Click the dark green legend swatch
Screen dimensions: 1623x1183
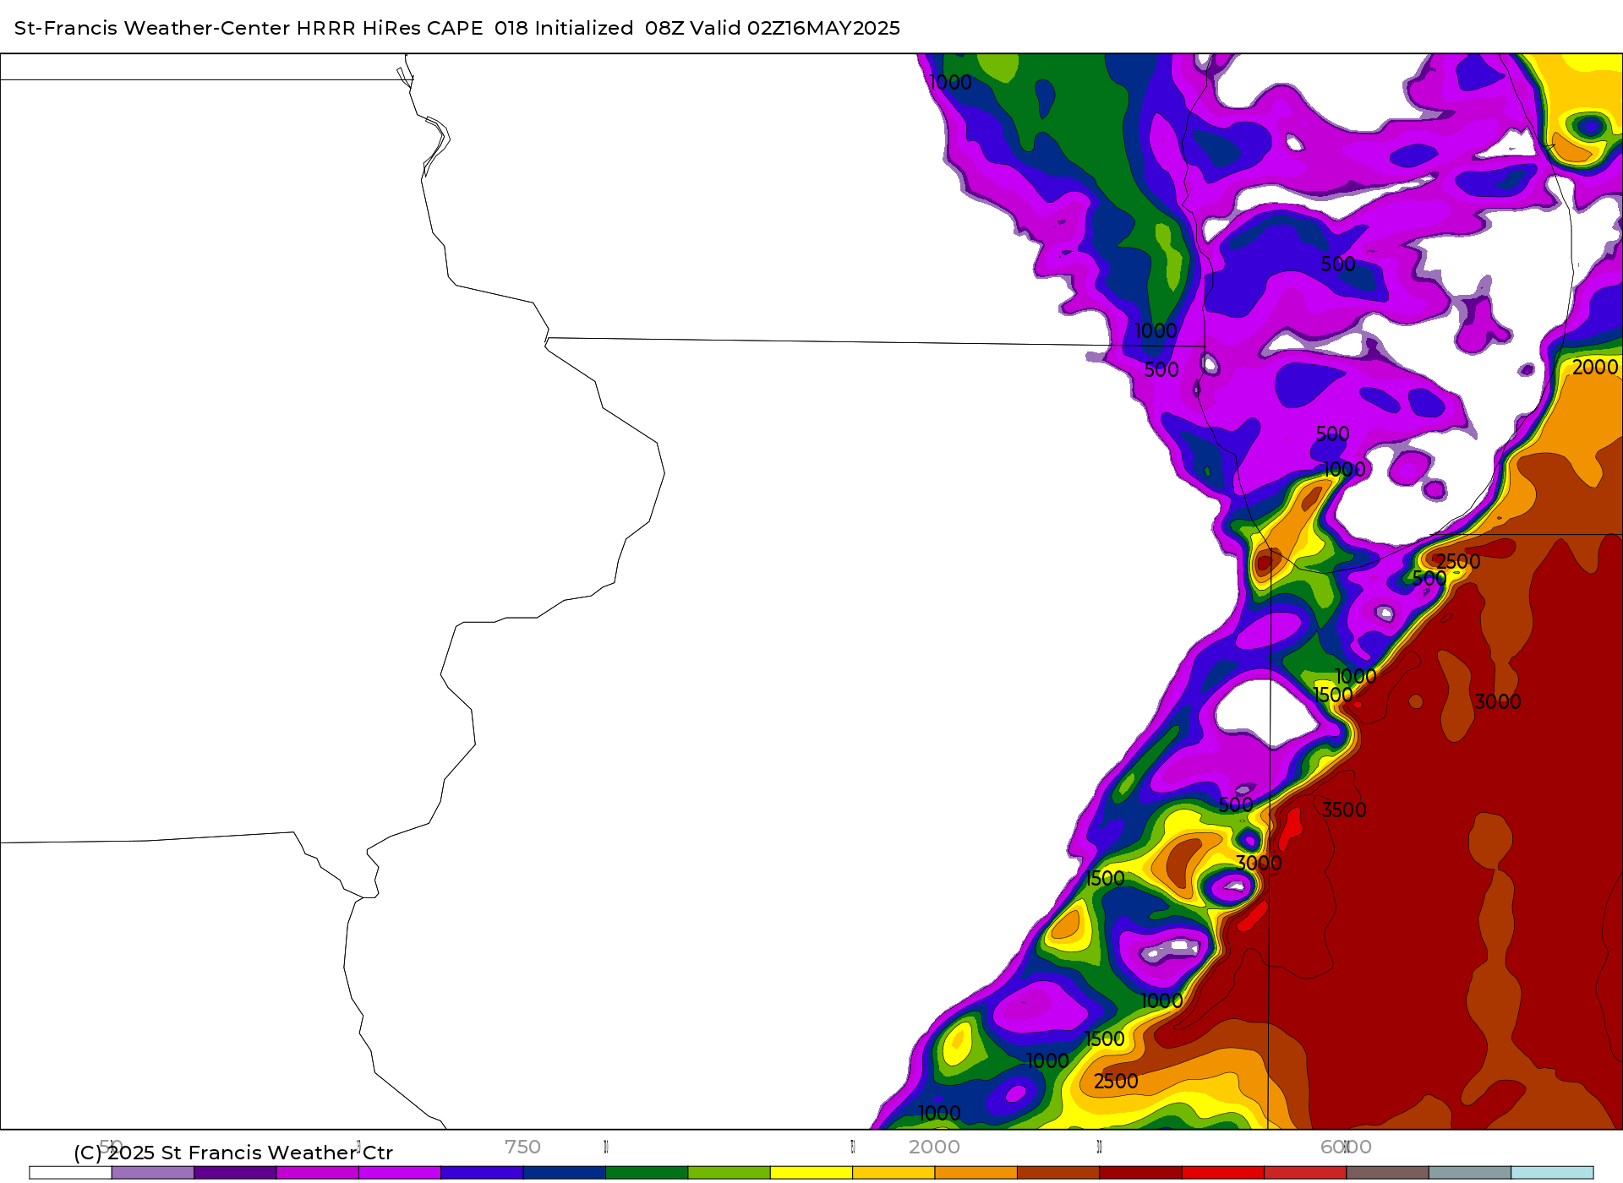click(x=647, y=1173)
